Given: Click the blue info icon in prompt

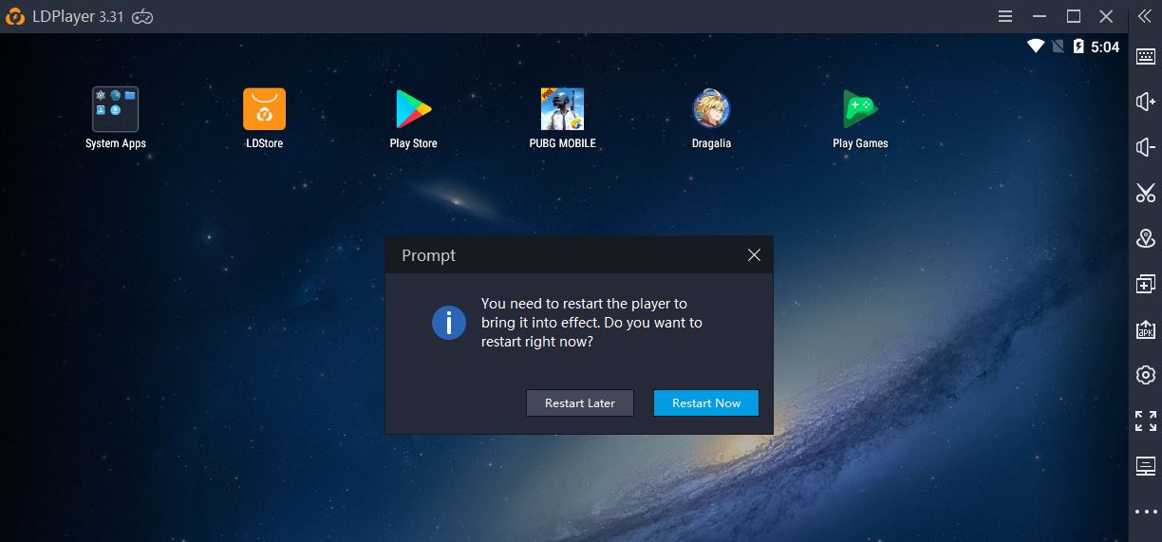Looking at the screenshot, I should [448, 323].
